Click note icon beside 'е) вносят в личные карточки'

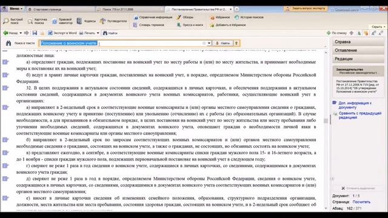[x=5, y=198]
